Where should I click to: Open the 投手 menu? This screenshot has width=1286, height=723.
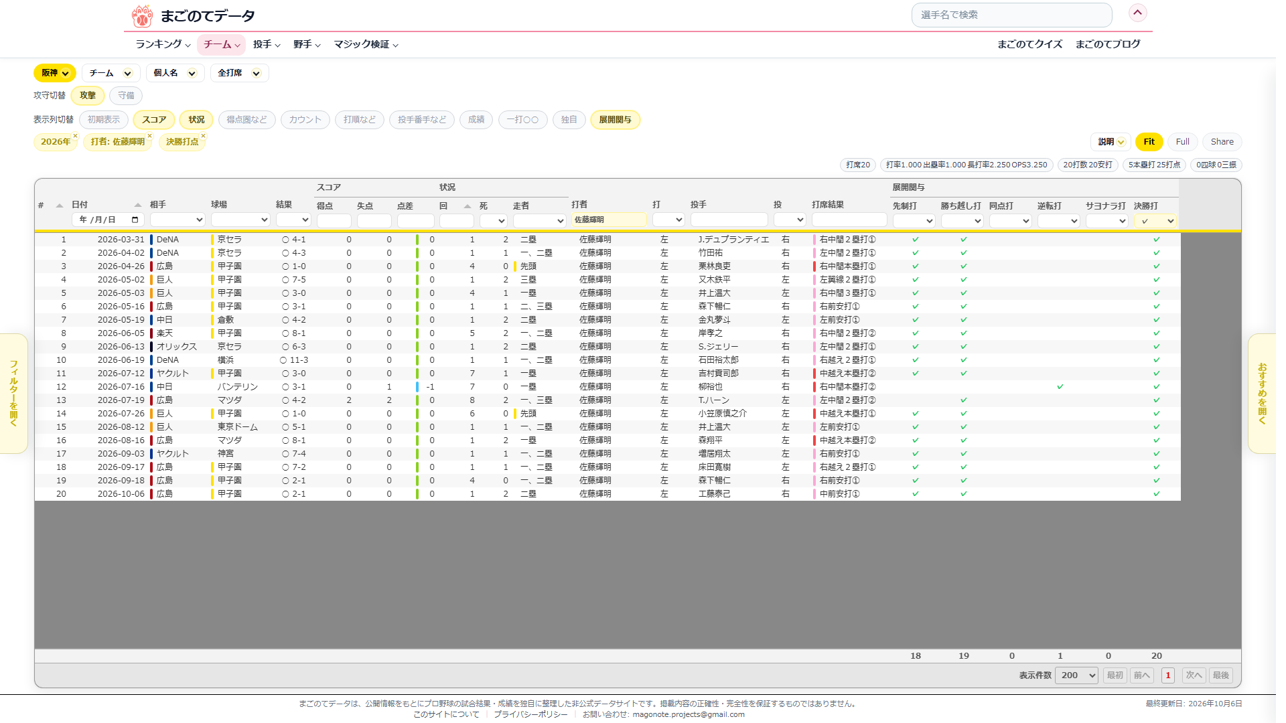click(x=267, y=44)
